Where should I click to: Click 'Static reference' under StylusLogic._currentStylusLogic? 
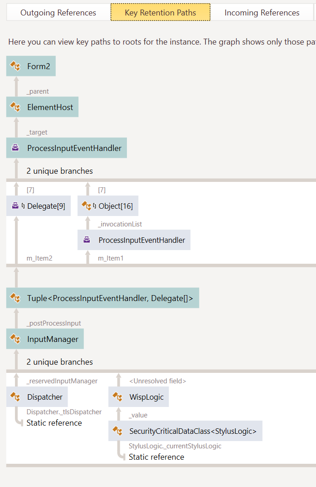(156, 457)
